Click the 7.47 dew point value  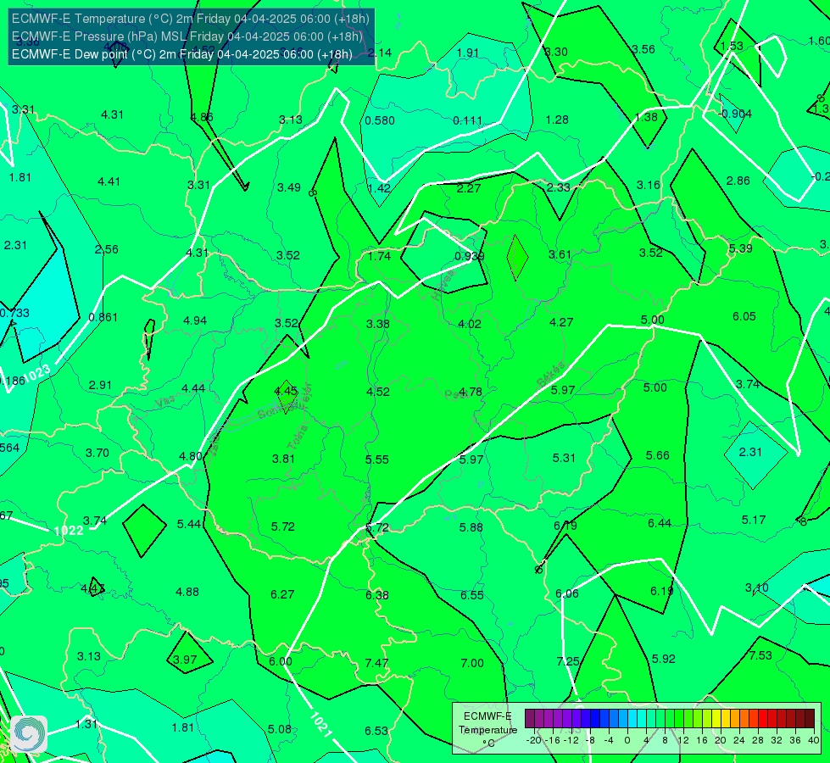(376, 663)
